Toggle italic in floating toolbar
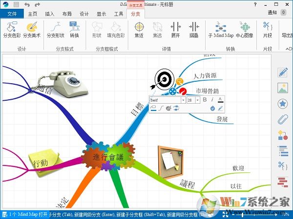Viewport: 293px width, 219px height. 212,100
